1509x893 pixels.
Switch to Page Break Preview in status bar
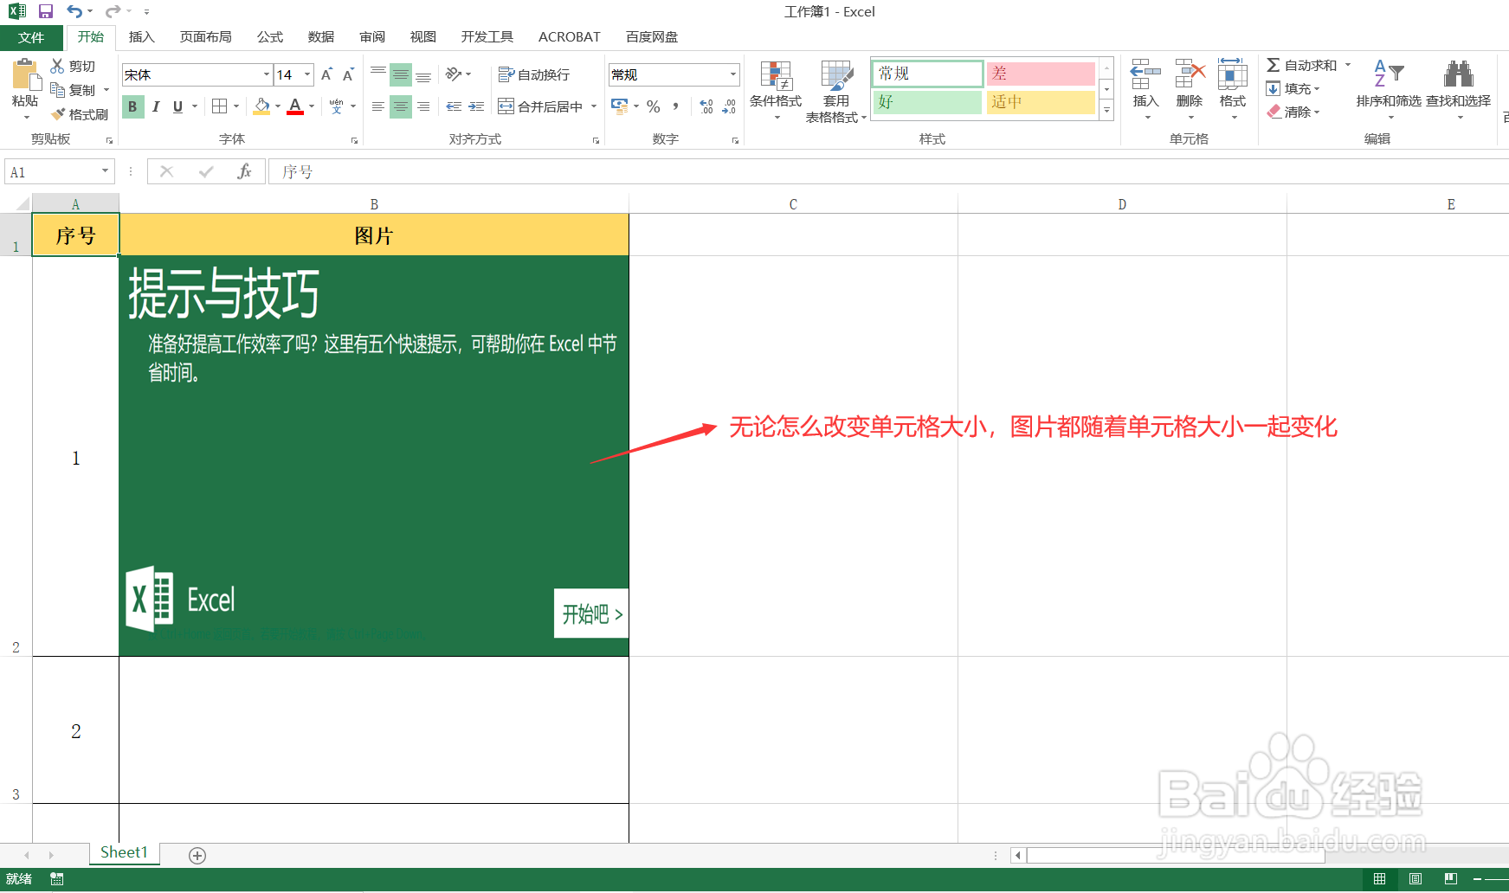1451,879
